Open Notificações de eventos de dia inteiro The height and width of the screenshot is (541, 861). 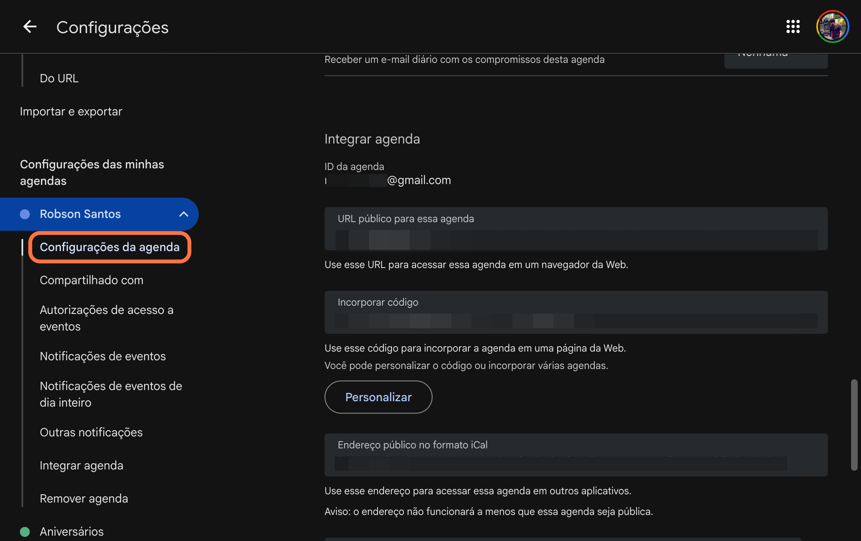pyautogui.click(x=111, y=394)
